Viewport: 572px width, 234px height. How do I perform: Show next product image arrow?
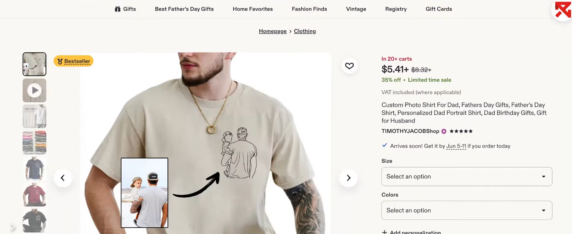point(348,178)
